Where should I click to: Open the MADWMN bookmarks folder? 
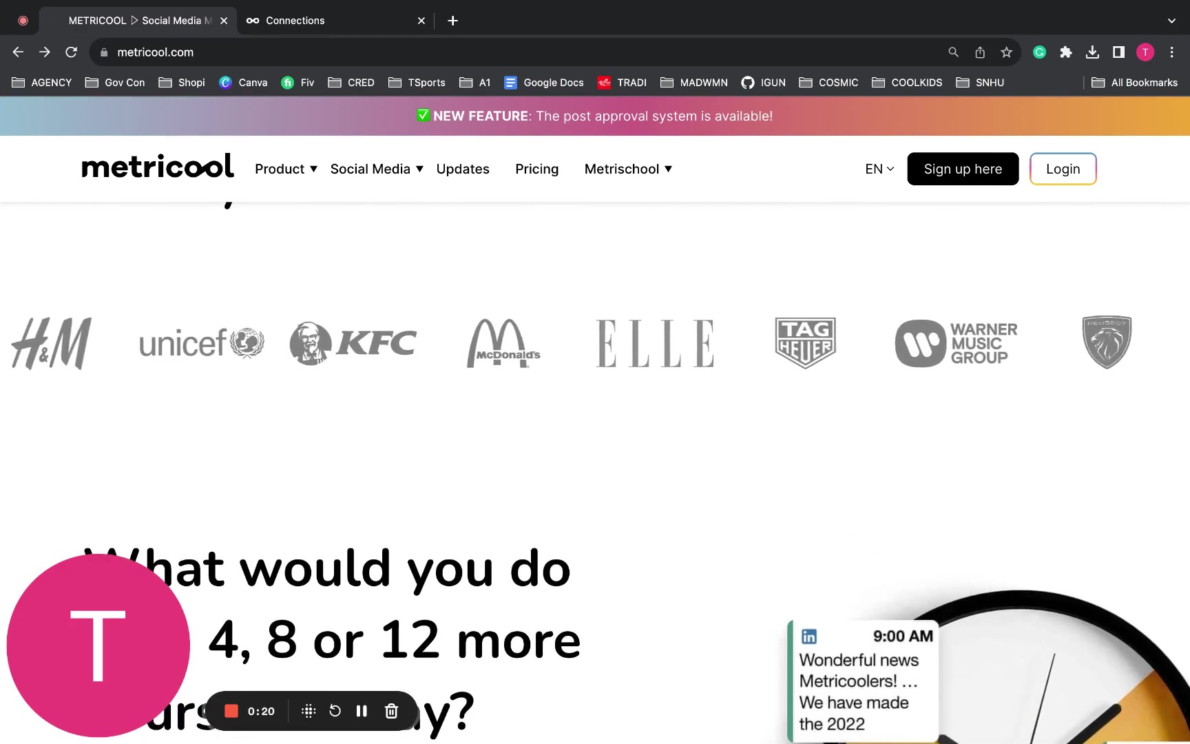[694, 83]
